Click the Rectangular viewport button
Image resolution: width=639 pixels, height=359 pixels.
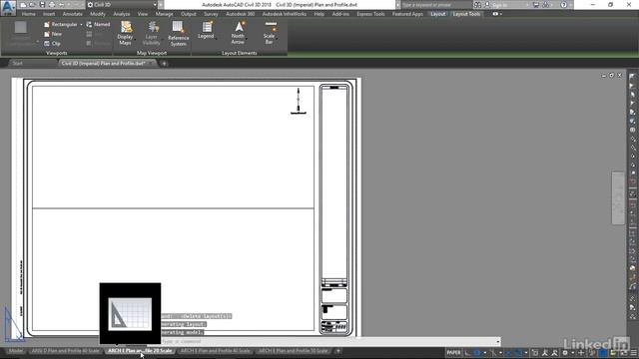click(60, 24)
